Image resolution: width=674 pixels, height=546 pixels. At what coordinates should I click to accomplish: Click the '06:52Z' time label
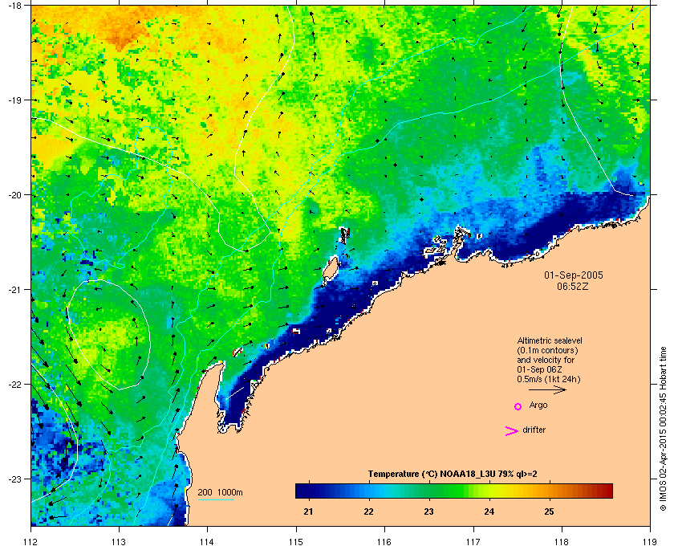(573, 286)
